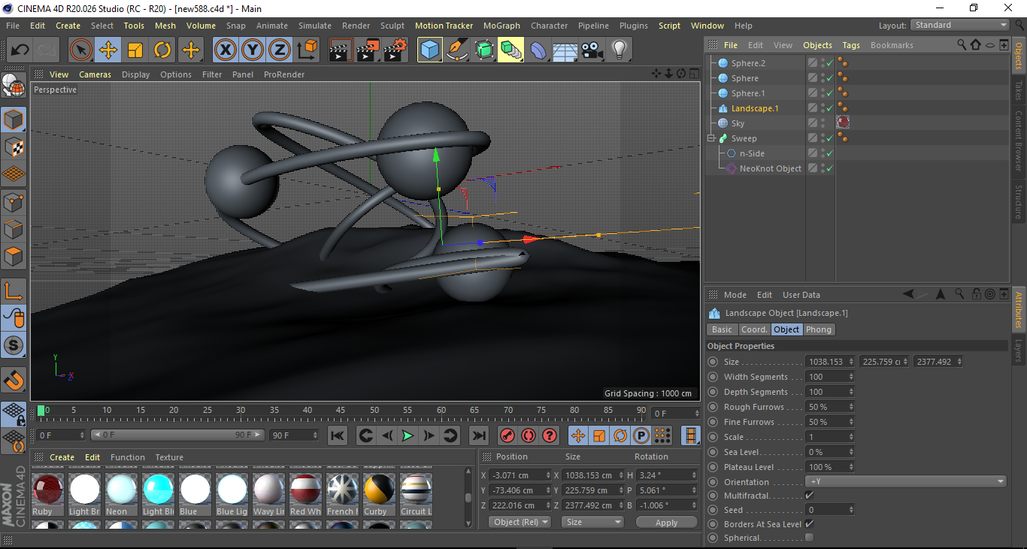The height and width of the screenshot is (549, 1027).
Task: Click the Autokeying button
Action: pyautogui.click(x=529, y=435)
